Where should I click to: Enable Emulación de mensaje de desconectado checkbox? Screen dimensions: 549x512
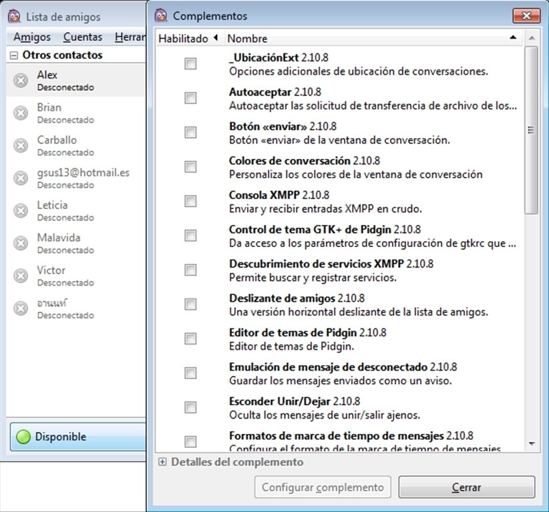190,373
